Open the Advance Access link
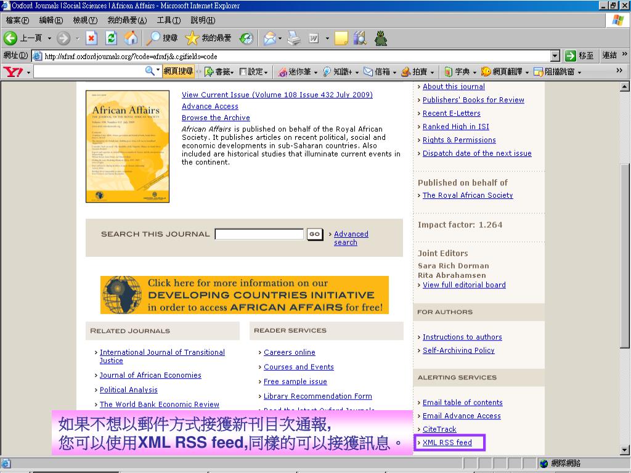This screenshot has width=631, height=473. pos(210,106)
